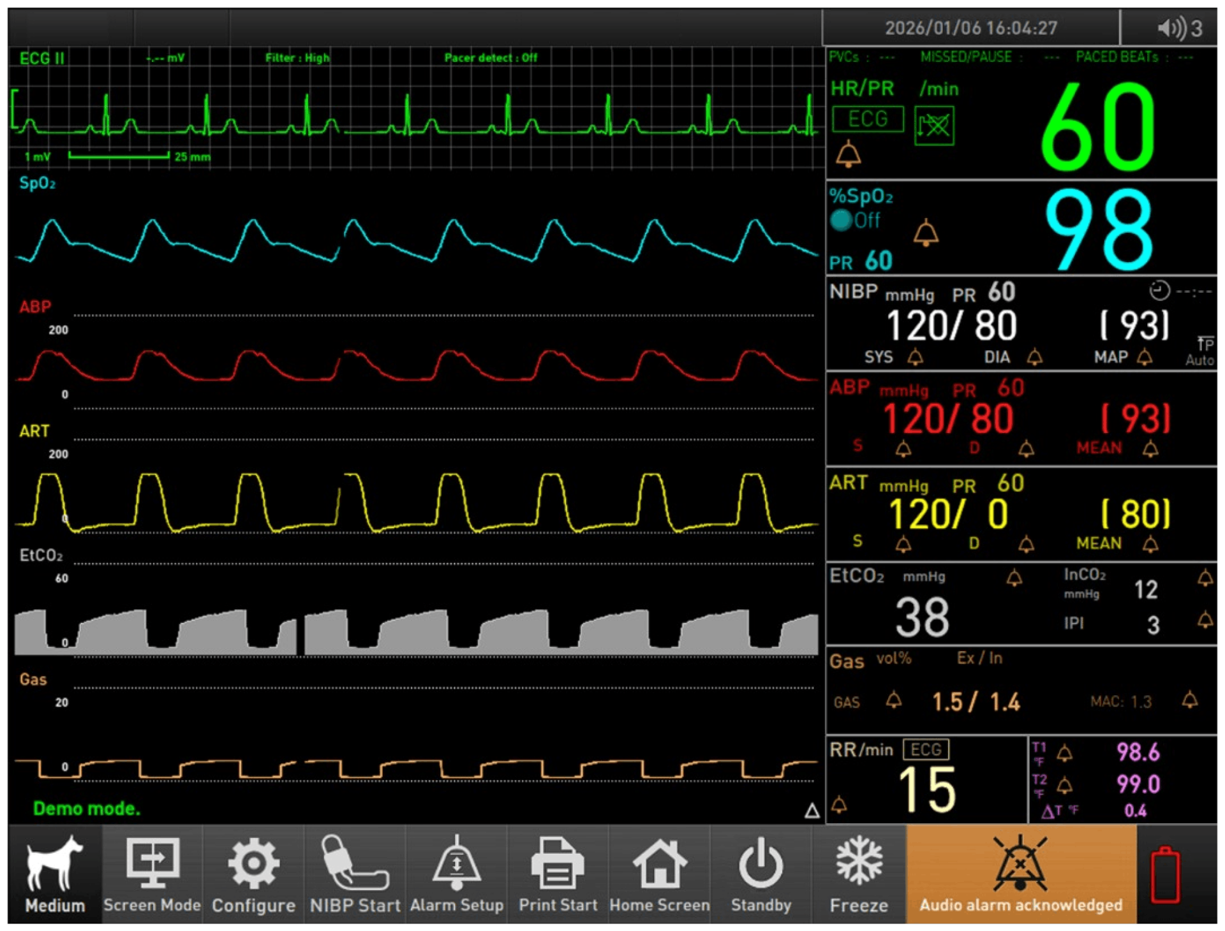The height and width of the screenshot is (931, 1225).
Task: Begin printing using the Print Start icon
Action: click(558, 874)
